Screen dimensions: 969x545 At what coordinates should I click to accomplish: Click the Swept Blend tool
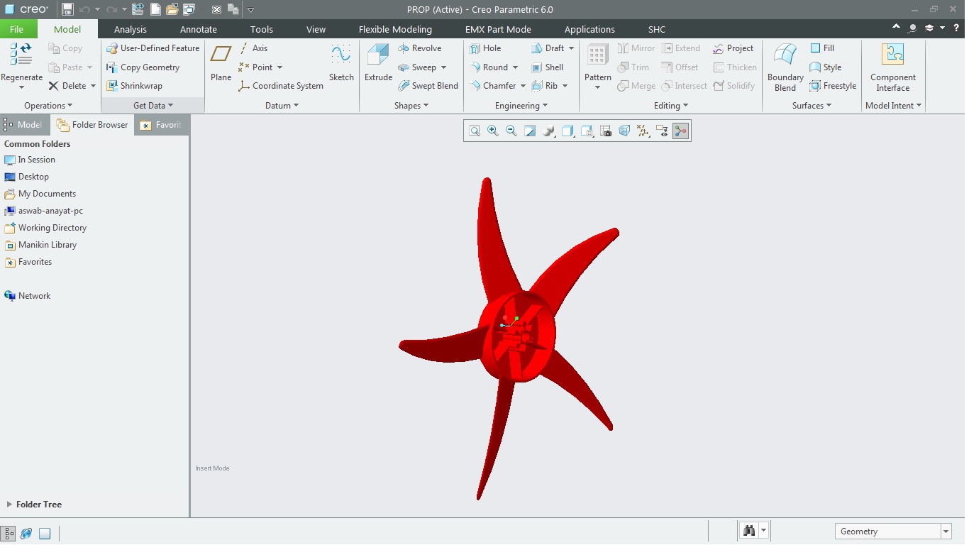coord(428,86)
